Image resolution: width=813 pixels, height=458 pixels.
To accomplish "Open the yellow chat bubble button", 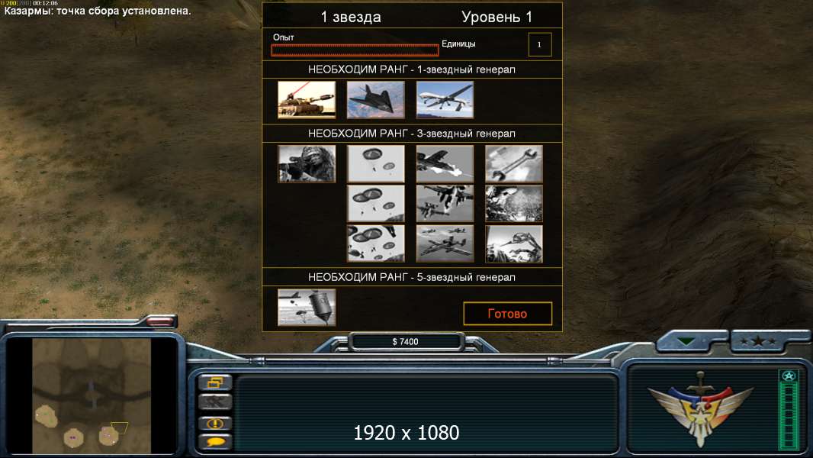I will point(215,442).
